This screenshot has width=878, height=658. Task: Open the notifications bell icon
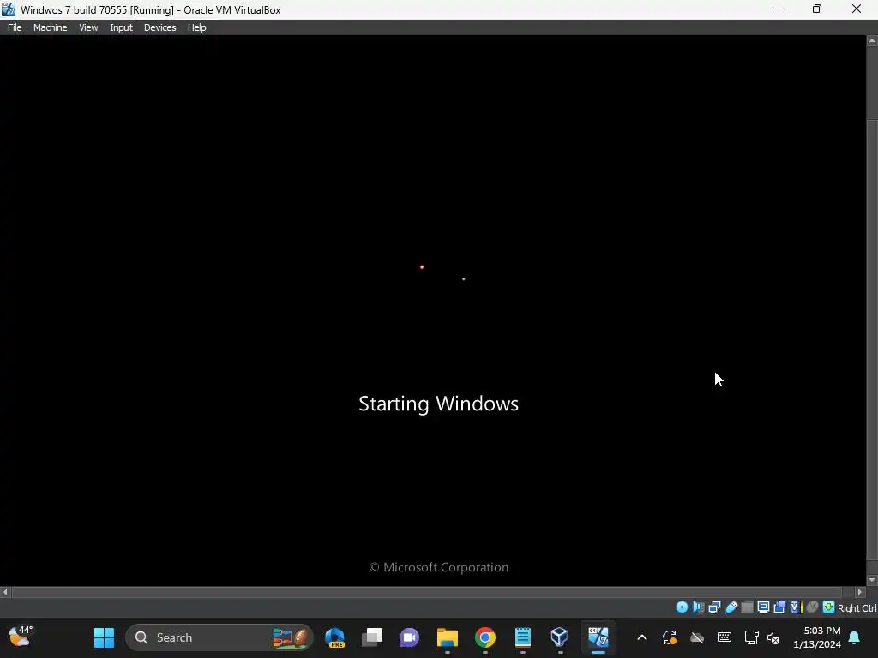click(x=855, y=637)
